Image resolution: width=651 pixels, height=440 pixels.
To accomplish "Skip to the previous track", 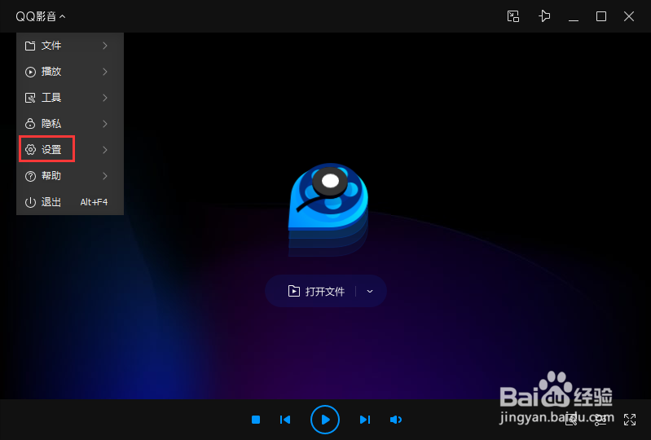I will [x=285, y=420].
